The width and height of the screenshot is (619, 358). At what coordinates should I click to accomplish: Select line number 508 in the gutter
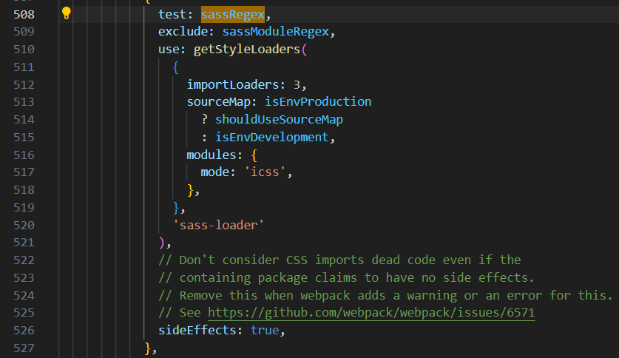click(24, 15)
